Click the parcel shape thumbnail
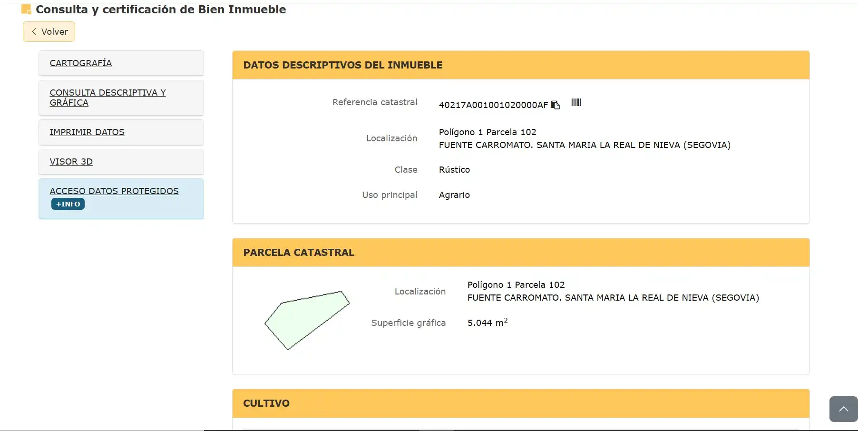Screen dimensions: 858x431 307,320
